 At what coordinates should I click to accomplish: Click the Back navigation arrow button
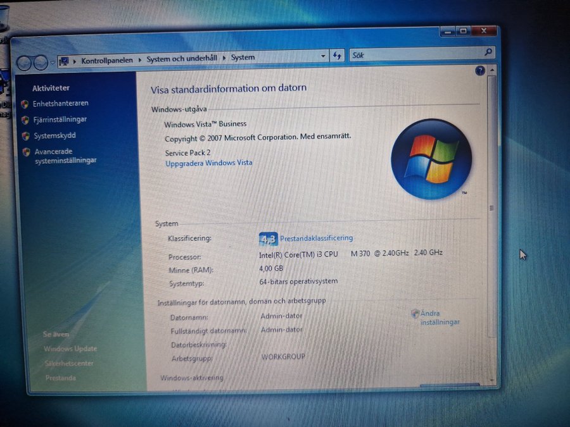click(x=24, y=63)
